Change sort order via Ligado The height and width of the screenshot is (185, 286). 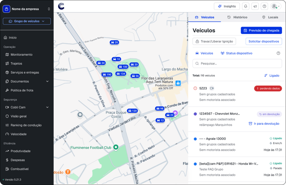(x=272, y=76)
